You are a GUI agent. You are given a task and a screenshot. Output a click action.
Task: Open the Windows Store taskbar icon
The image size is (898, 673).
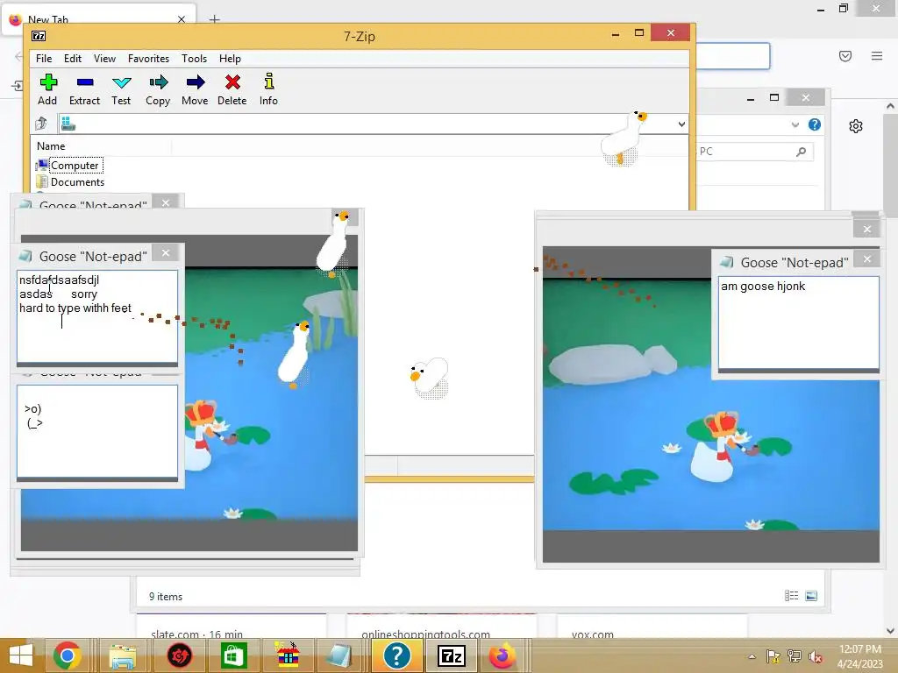tap(233, 655)
